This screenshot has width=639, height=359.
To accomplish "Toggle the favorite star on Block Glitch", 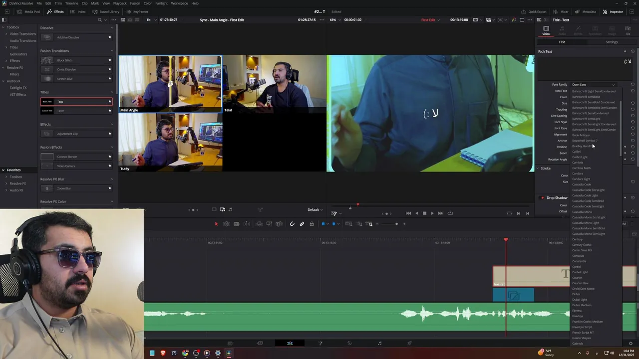I will point(110,60).
